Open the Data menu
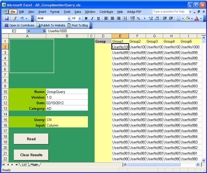This screenshot has width=207, height=173. click(x=78, y=12)
